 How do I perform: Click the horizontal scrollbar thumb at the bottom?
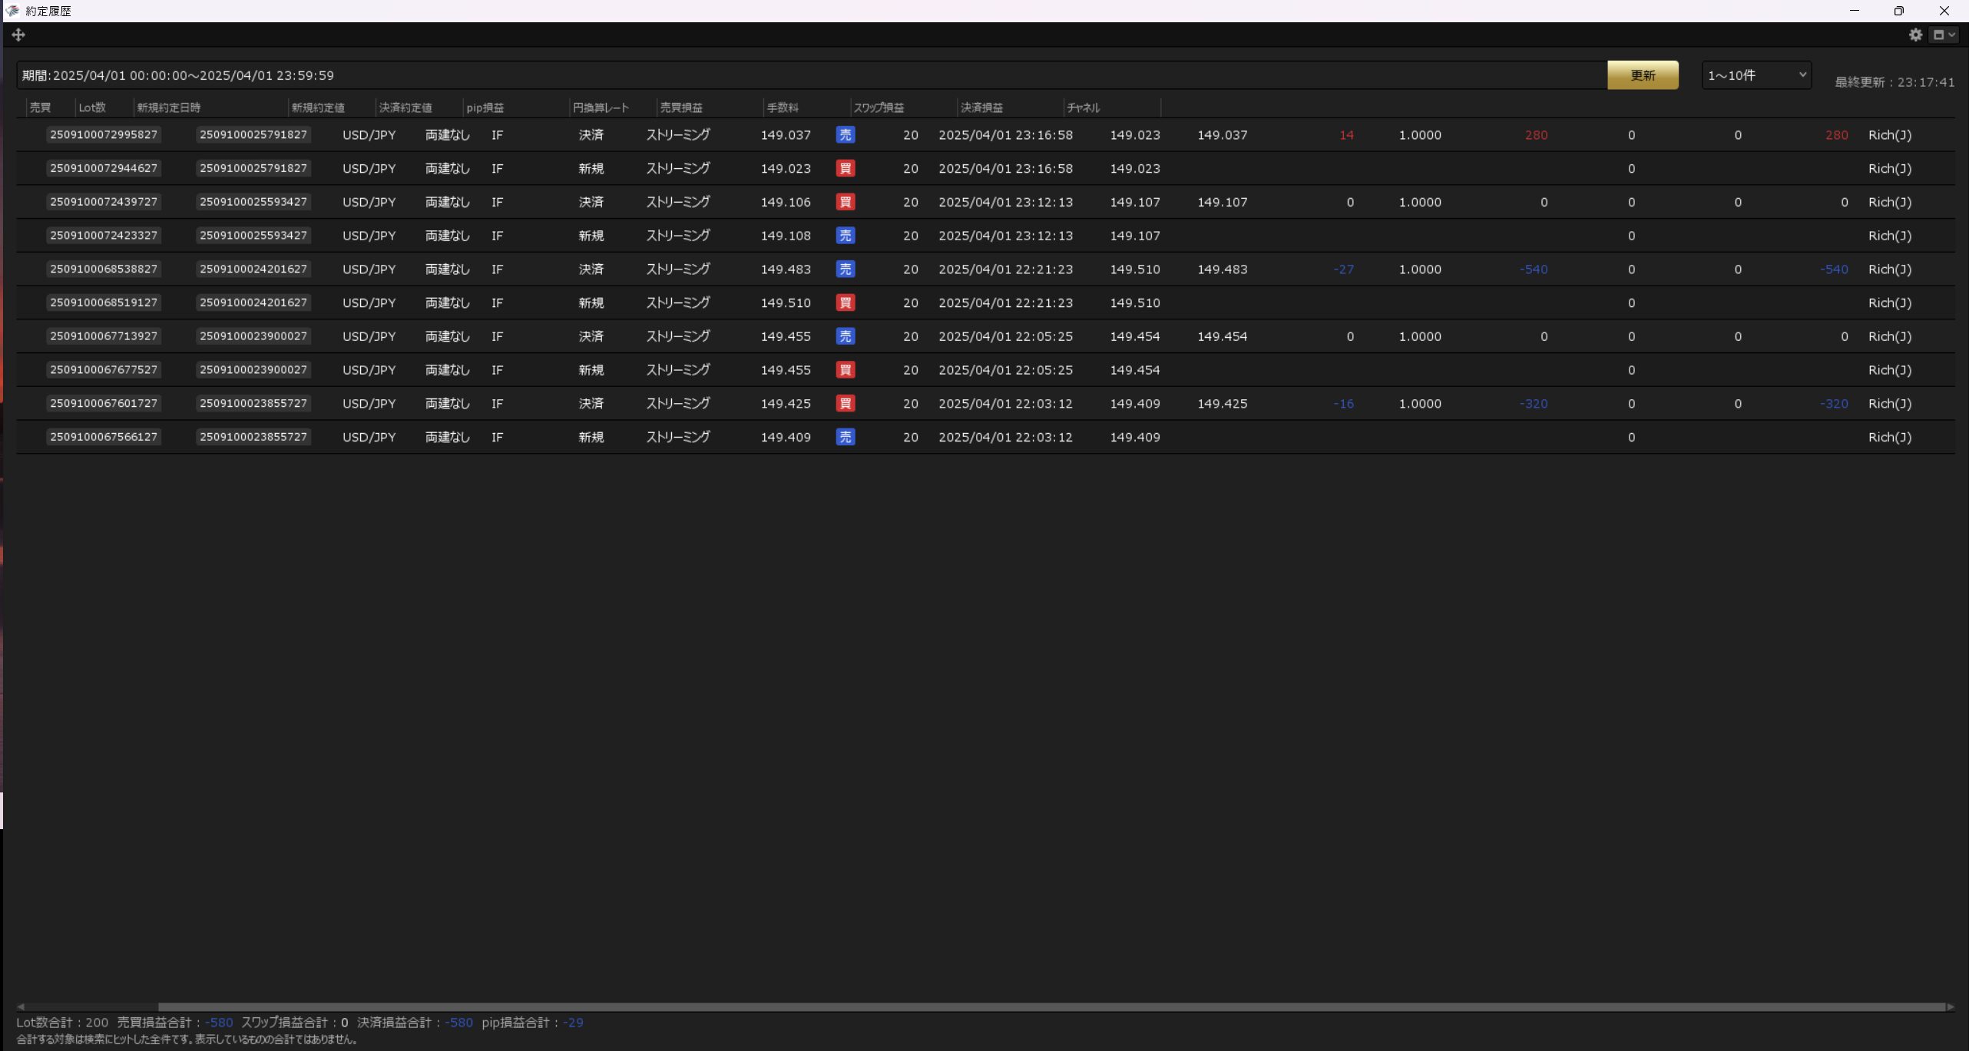pyautogui.click(x=1051, y=1006)
